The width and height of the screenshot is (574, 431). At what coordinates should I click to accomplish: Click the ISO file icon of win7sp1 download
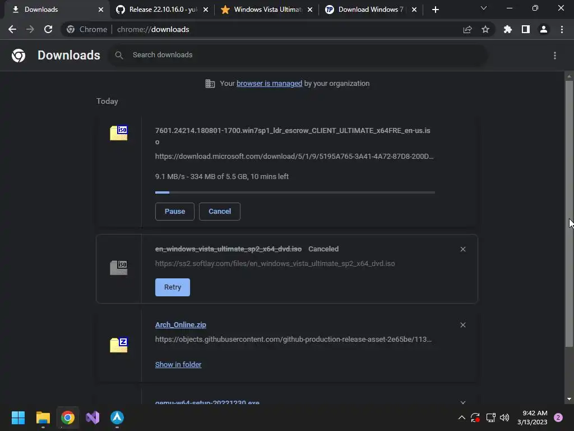tap(119, 132)
